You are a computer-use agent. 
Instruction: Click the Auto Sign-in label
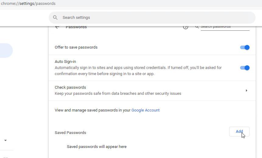click(65, 62)
